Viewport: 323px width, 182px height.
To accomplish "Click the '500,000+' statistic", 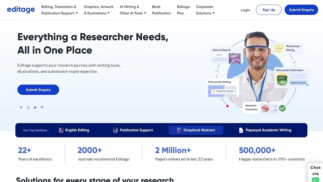I will pos(257,150).
